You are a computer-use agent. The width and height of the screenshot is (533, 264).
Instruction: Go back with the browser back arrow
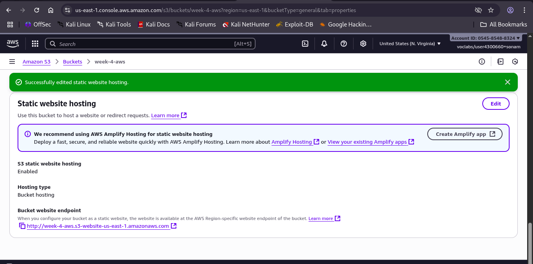(9, 10)
